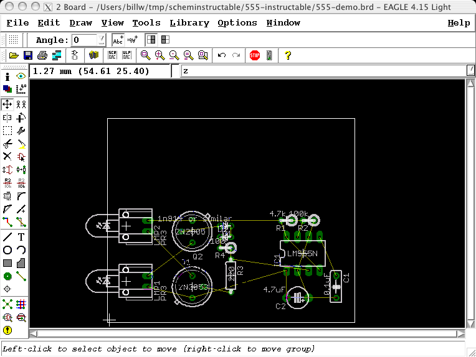This screenshot has height=357, width=476.
Task: Toggle rotated text mirror option
Action: (132, 40)
